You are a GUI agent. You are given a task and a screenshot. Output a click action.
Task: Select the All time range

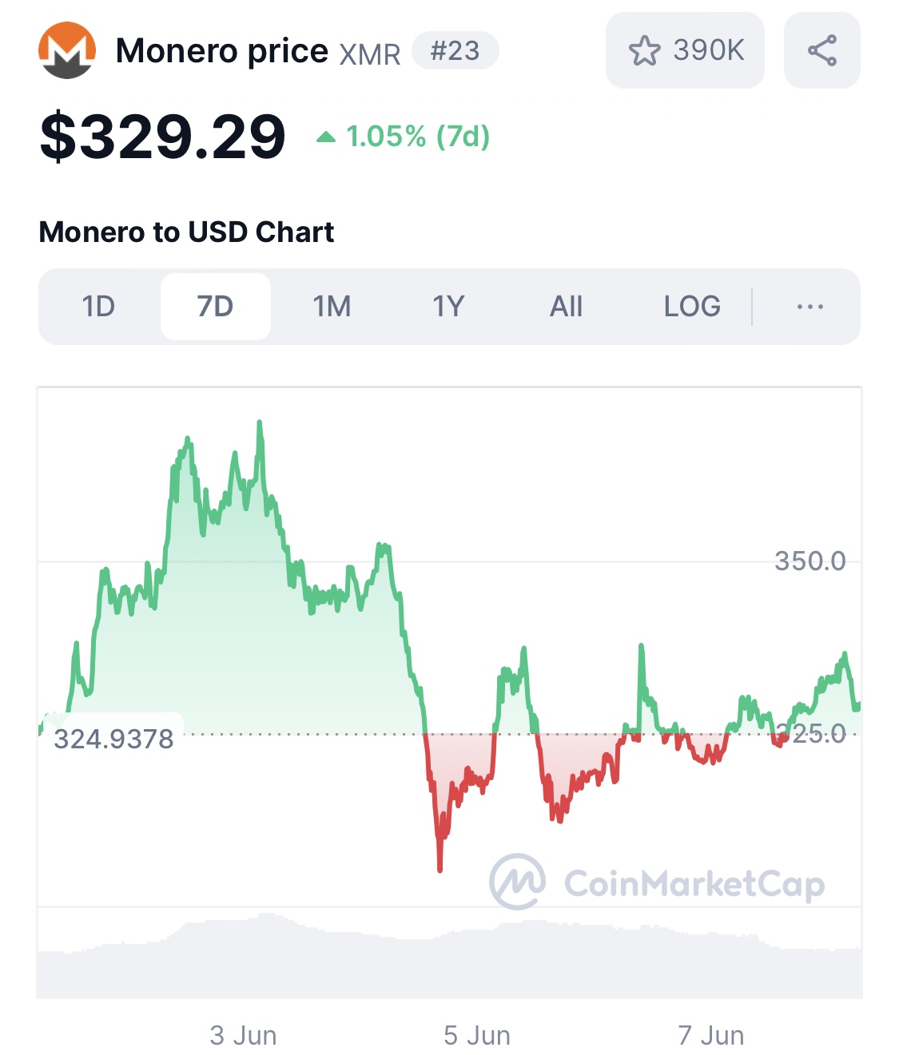[x=566, y=307]
